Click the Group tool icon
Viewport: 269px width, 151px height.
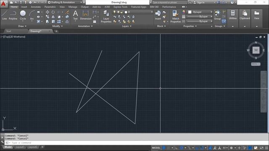point(217,15)
